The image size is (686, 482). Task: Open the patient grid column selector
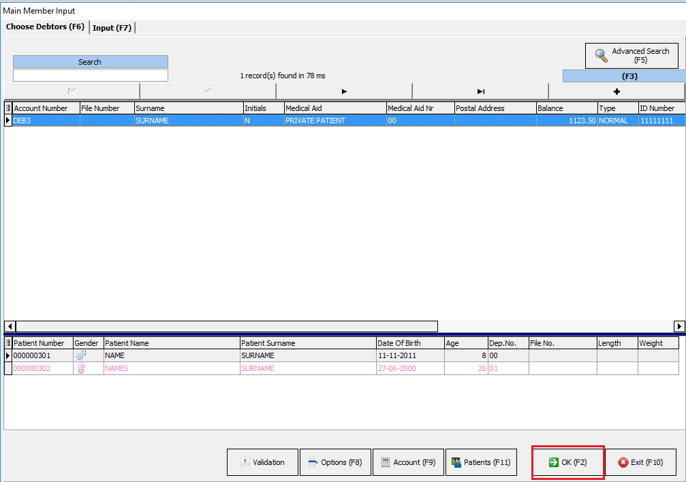click(8, 343)
